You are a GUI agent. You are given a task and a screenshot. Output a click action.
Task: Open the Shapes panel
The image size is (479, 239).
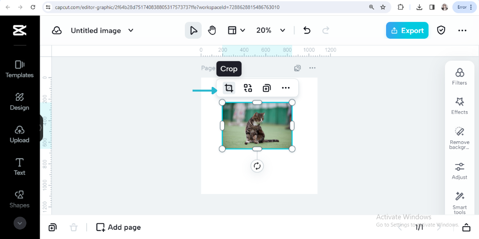[x=20, y=199]
